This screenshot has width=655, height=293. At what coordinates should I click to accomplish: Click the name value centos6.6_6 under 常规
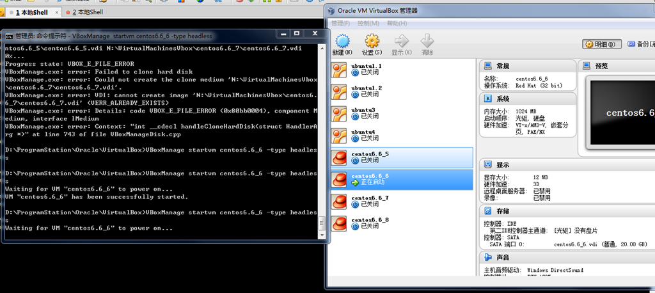coord(532,79)
